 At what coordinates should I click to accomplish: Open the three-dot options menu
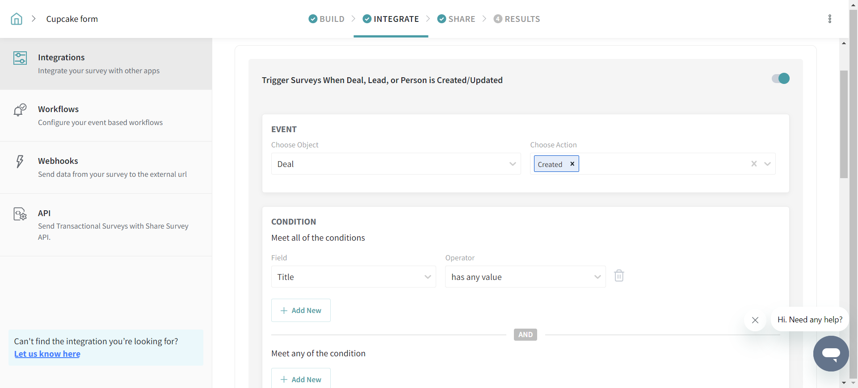click(829, 19)
